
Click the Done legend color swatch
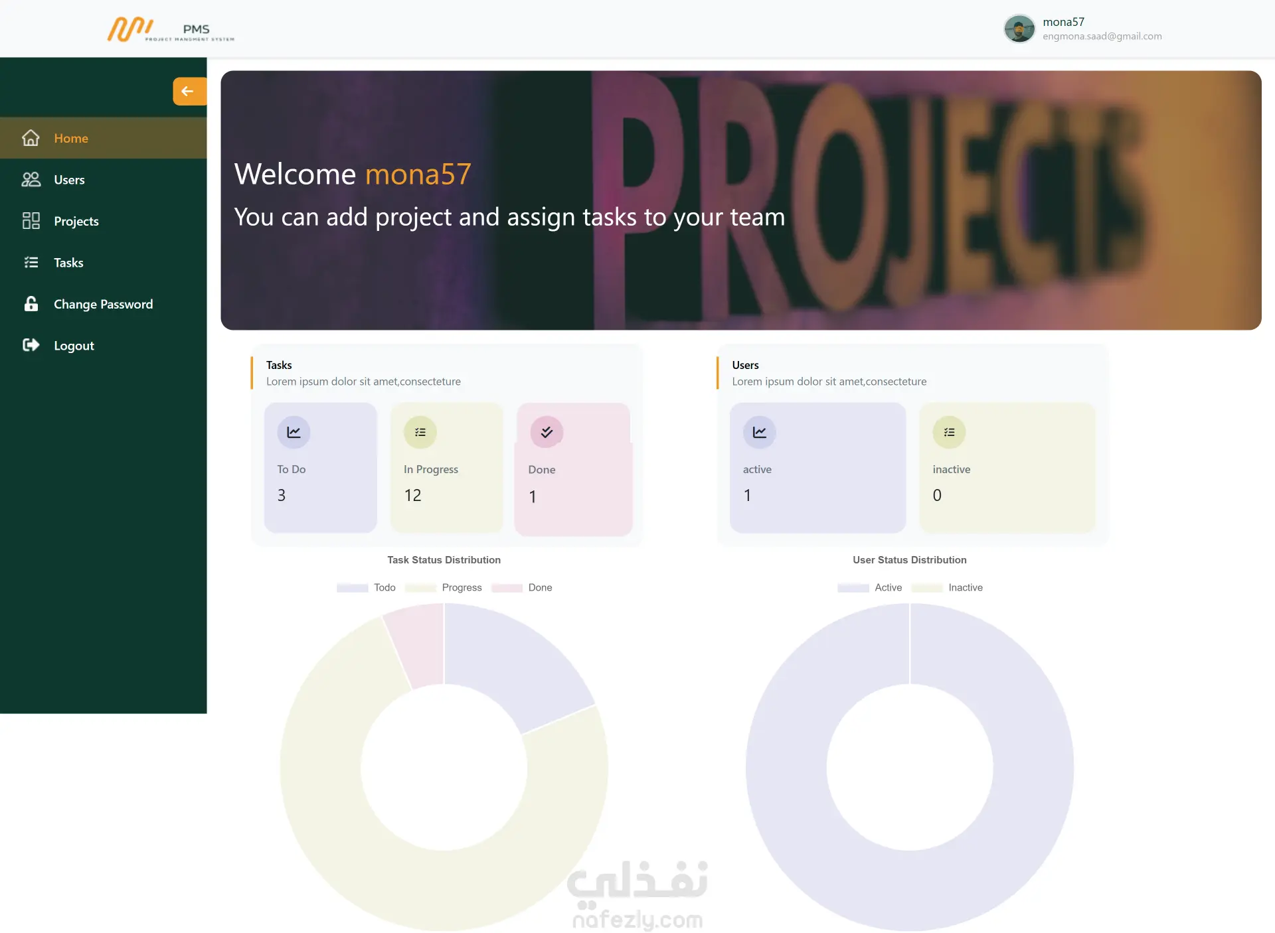[x=507, y=588]
